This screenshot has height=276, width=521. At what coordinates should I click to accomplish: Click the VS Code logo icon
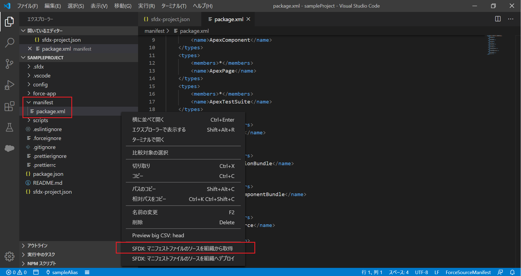7,6
